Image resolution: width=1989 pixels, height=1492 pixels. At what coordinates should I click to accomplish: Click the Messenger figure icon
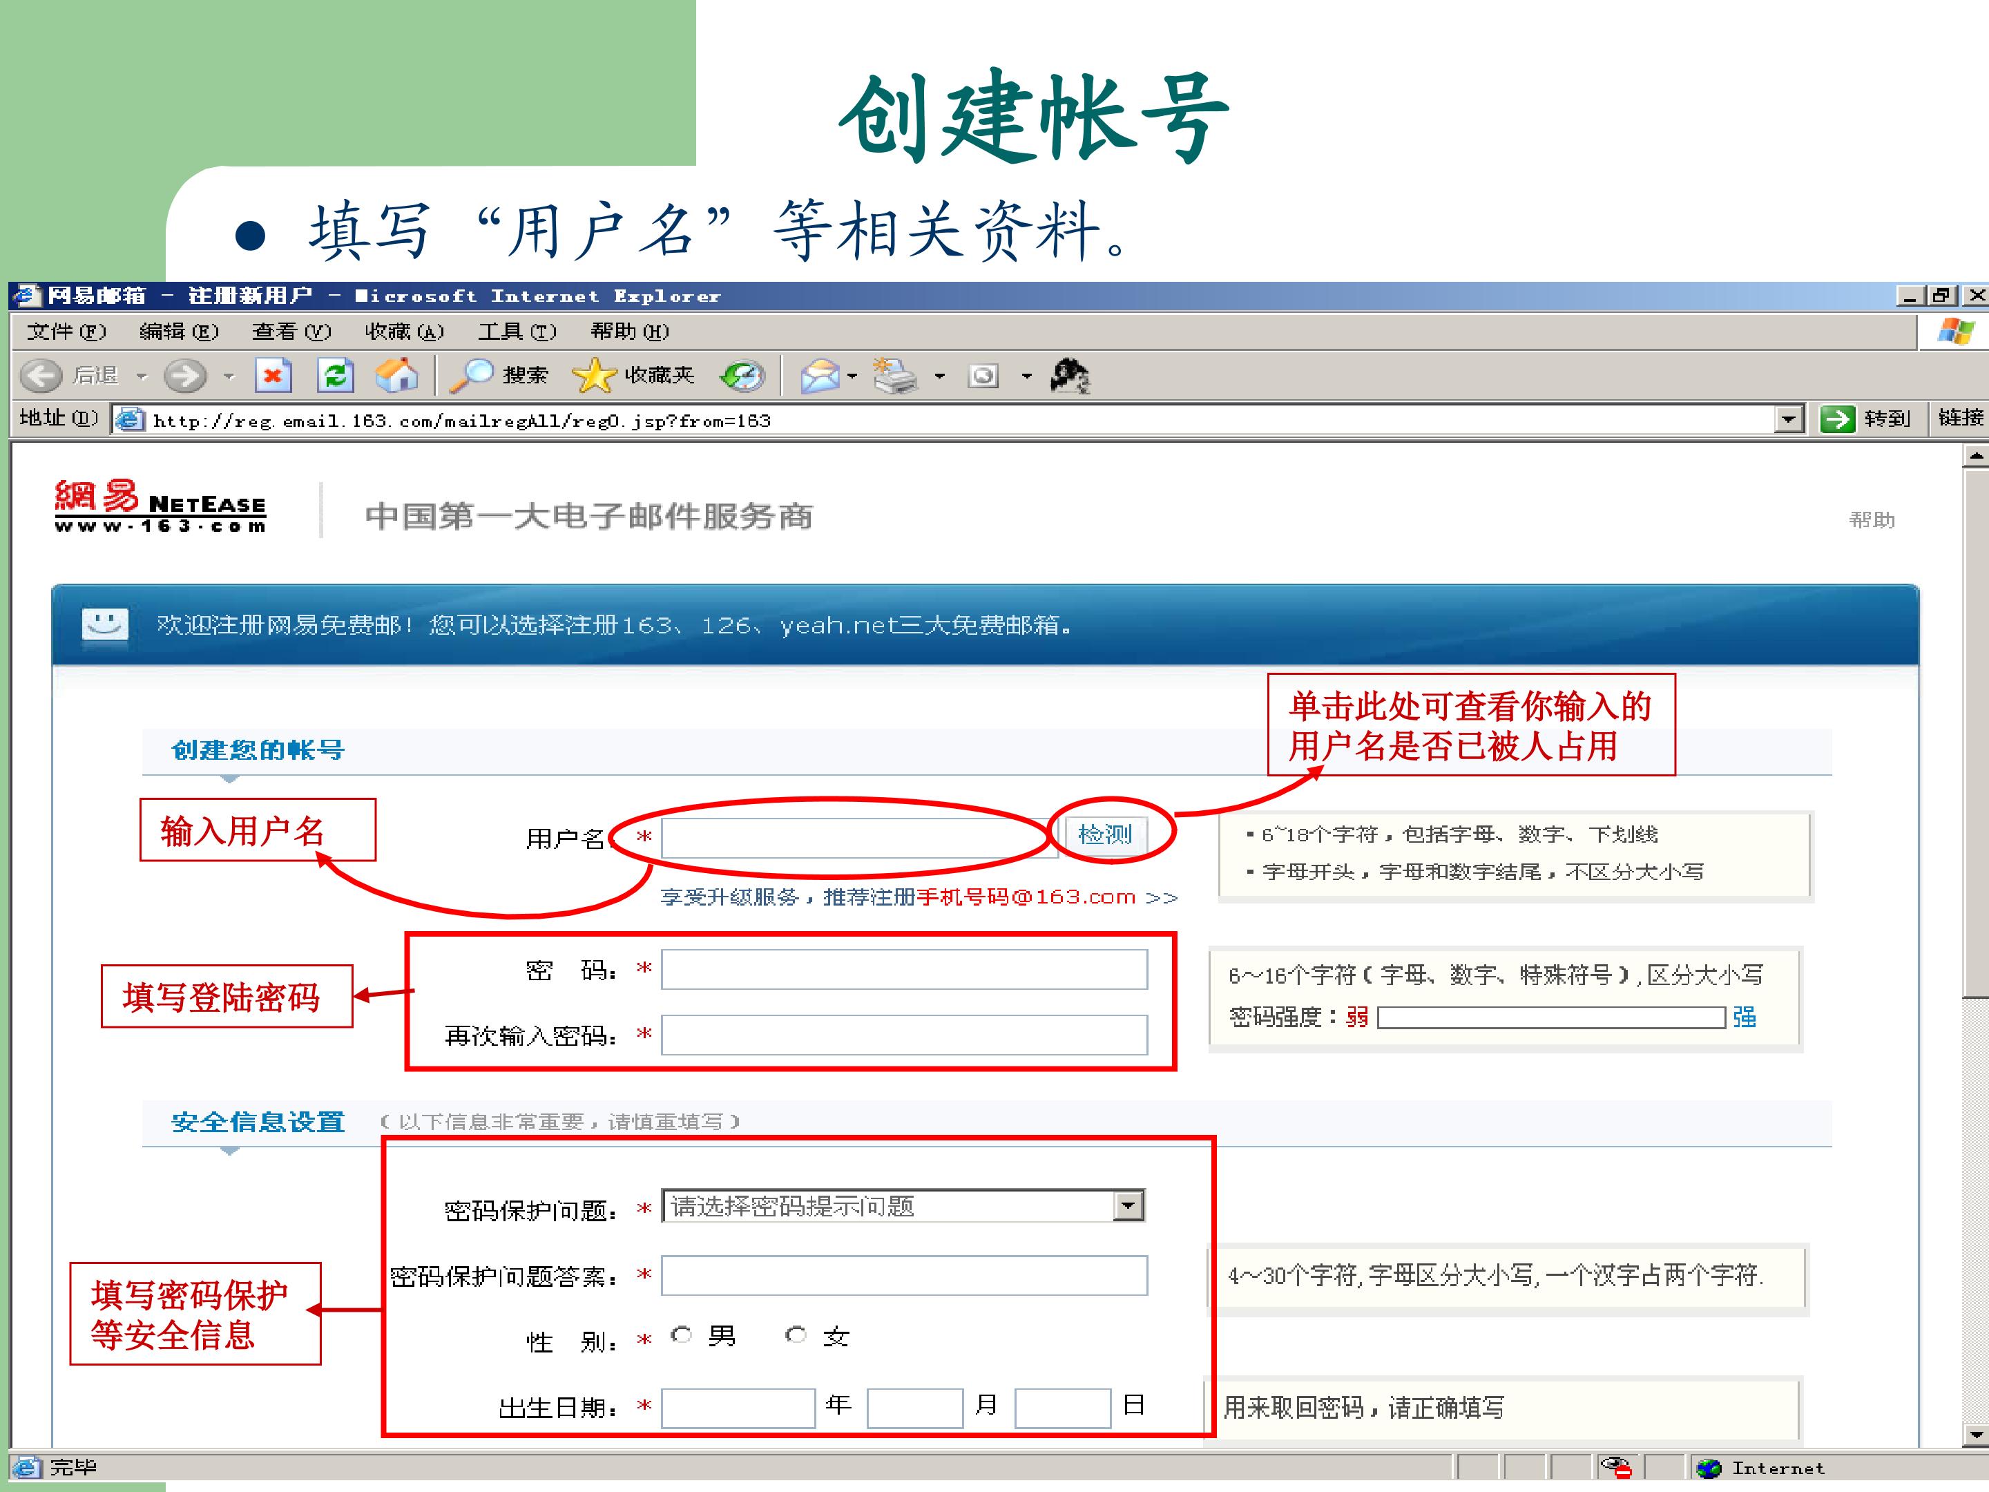[1070, 376]
